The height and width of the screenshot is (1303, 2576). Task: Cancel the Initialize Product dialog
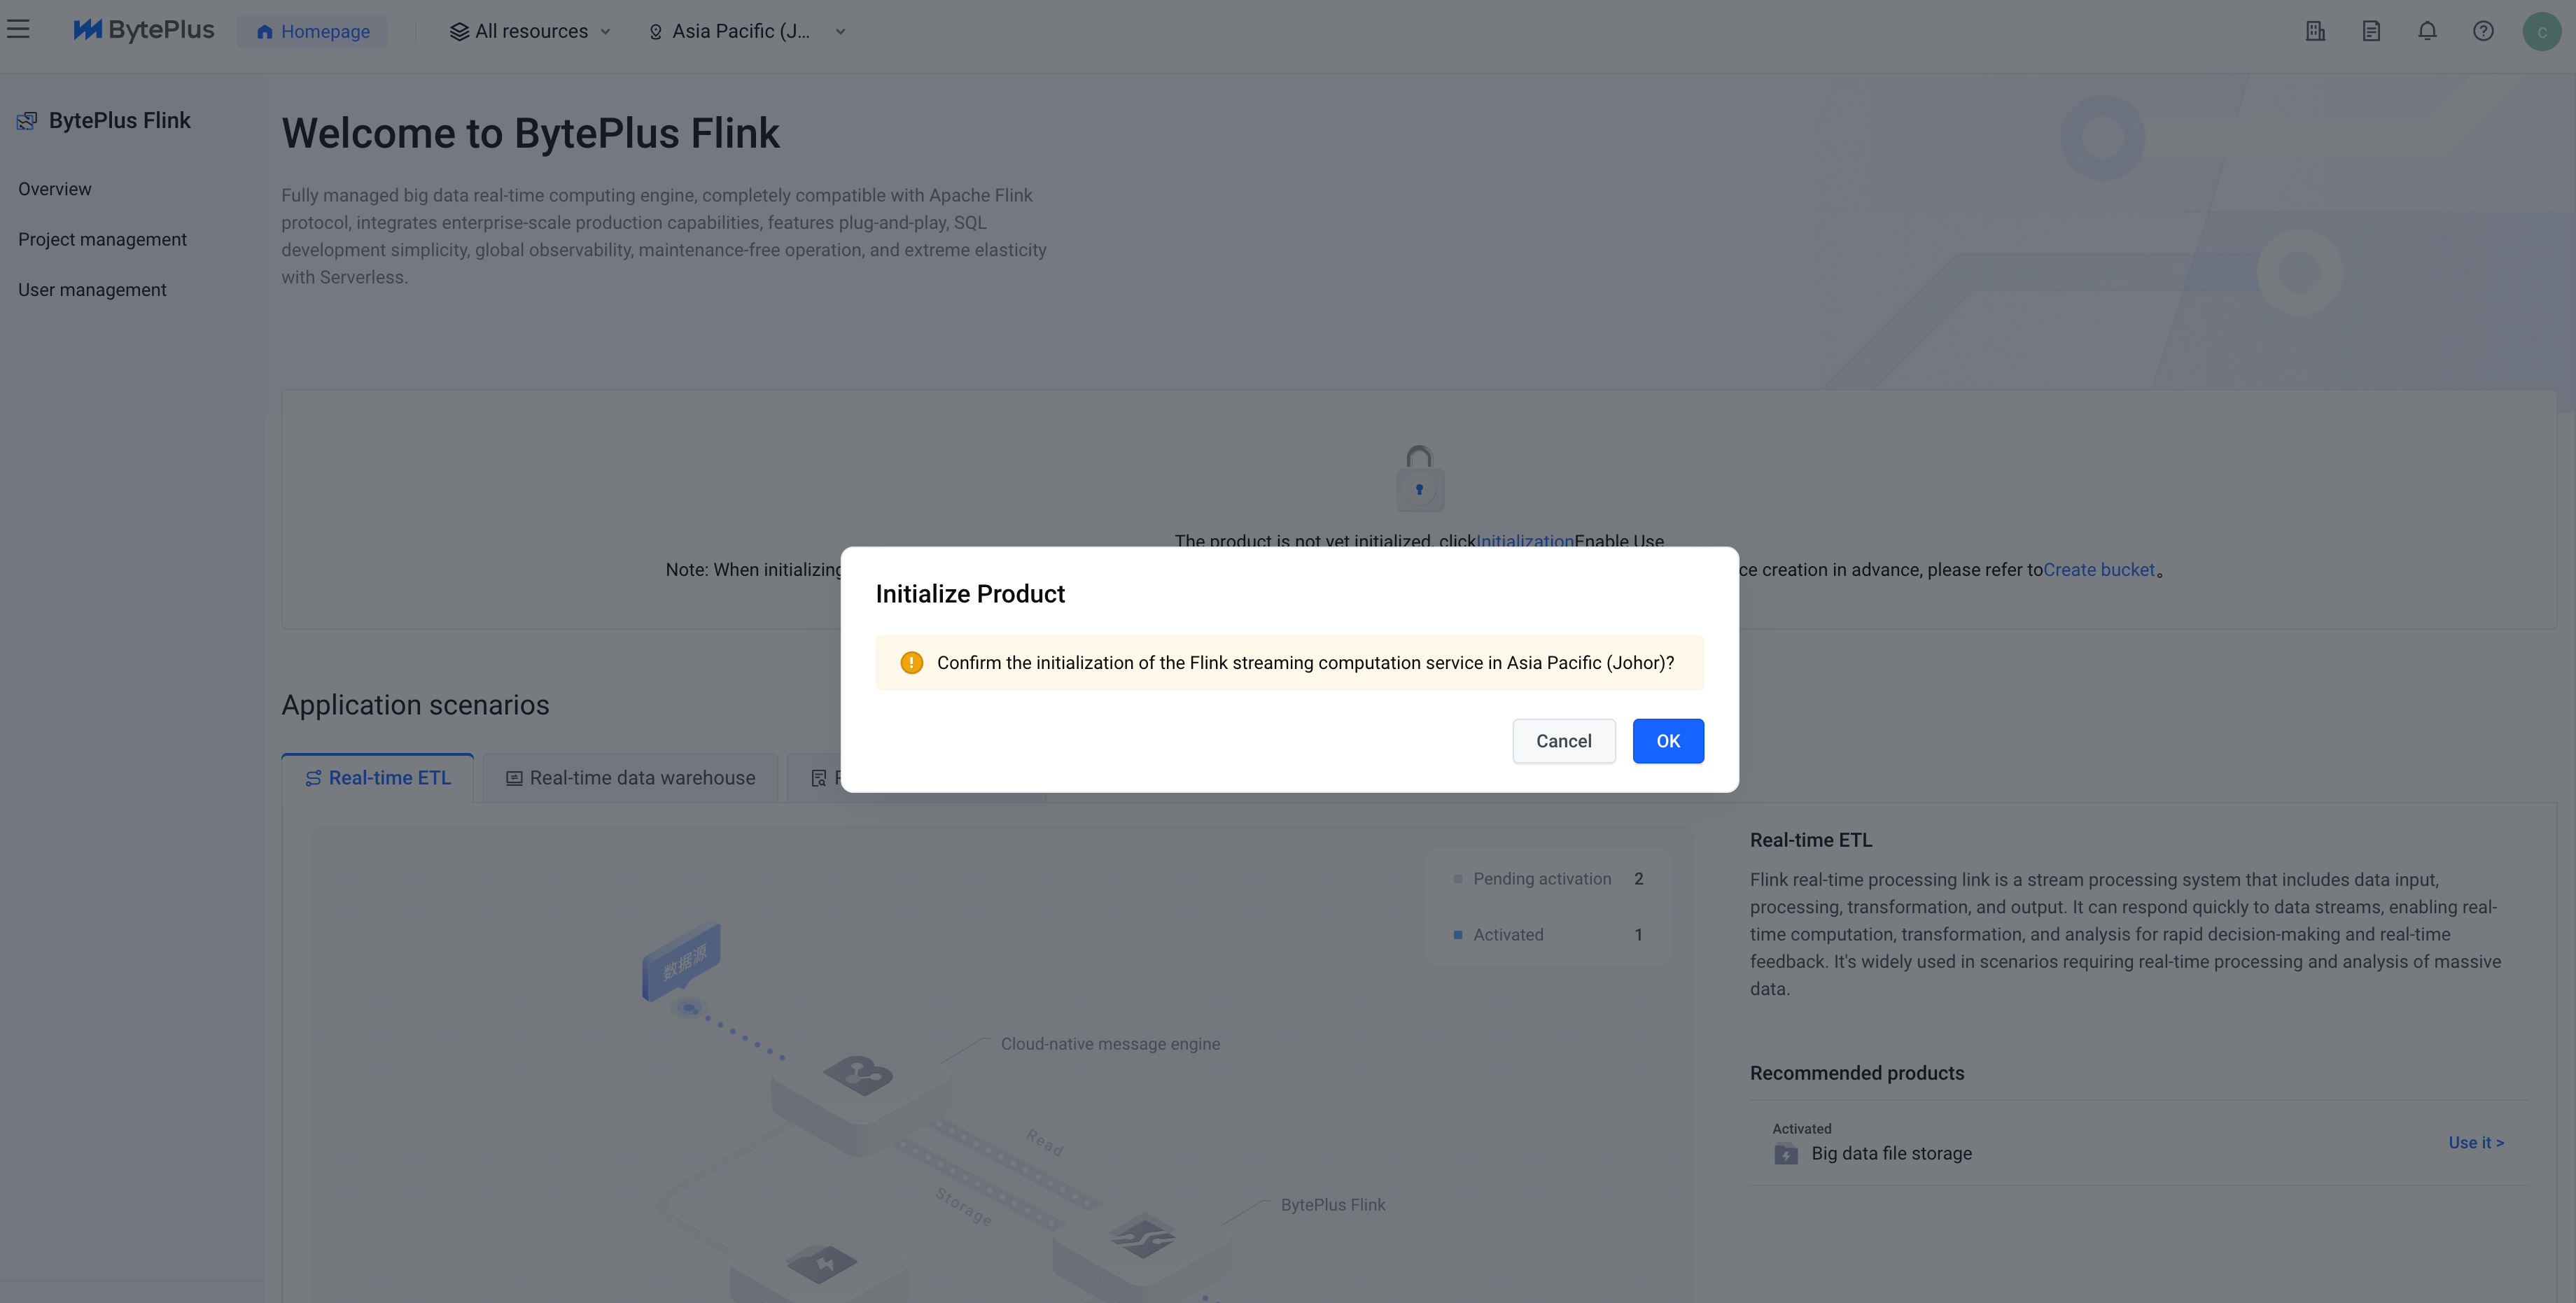click(1563, 741)
